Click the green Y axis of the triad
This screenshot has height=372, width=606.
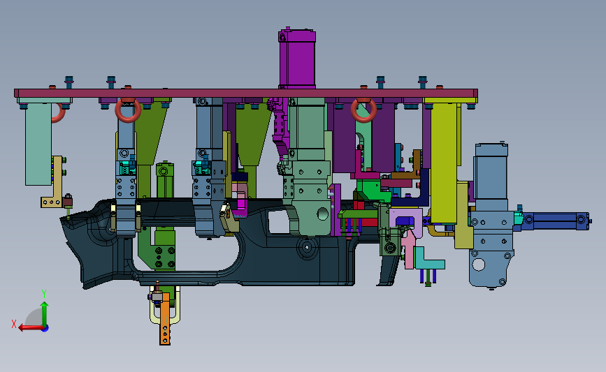45,314
